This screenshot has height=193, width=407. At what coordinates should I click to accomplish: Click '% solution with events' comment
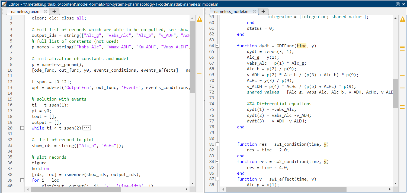pyautogui.click(x=59, y=99)
